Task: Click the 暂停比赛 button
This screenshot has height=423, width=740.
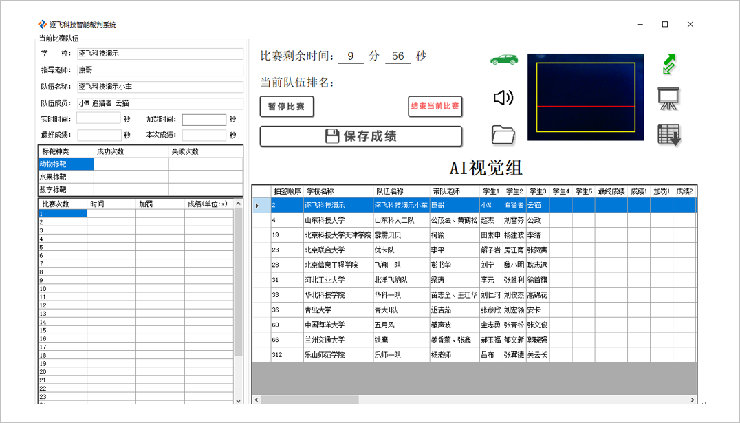Action: point(287,106)
